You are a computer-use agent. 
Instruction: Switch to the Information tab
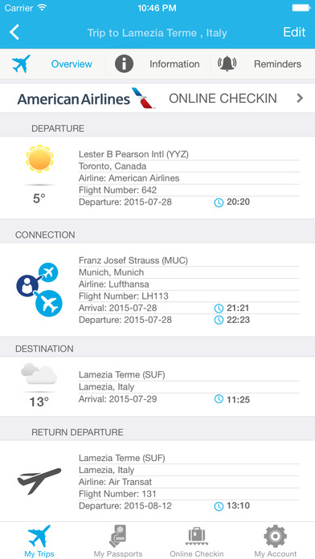[x=174, y=64]
